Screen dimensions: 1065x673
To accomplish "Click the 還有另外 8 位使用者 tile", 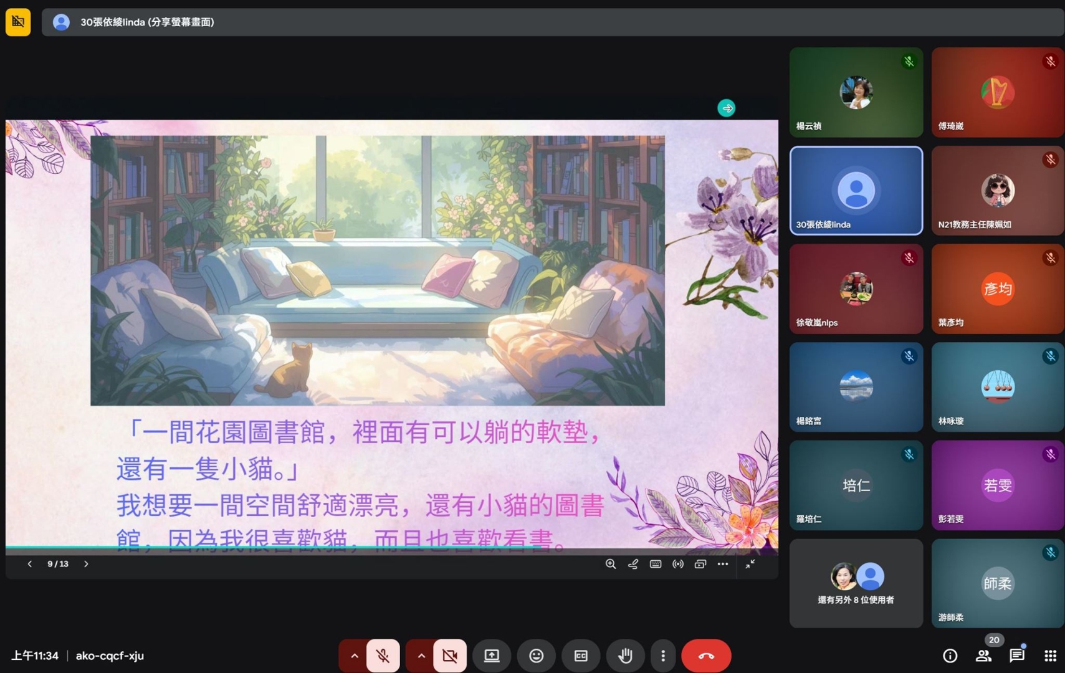I will point(856,583).
